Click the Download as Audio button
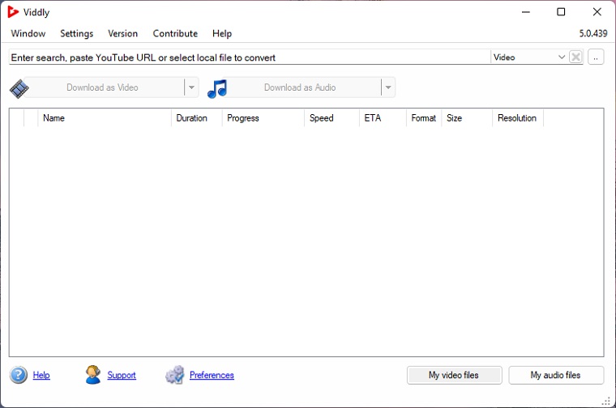 [x=302, y=87]
